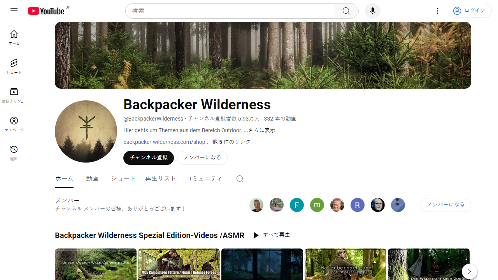
Task: Open 'Spezial Edition-Videos /ASMR' playlist title
Action: coord(150,235)
